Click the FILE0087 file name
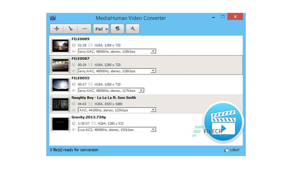Viewport: 292px width, 169px height. (80, 58)
